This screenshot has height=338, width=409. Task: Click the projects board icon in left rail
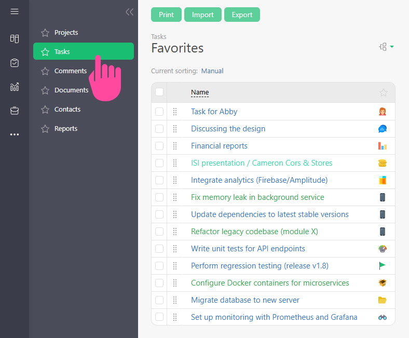tap(15, 39)
